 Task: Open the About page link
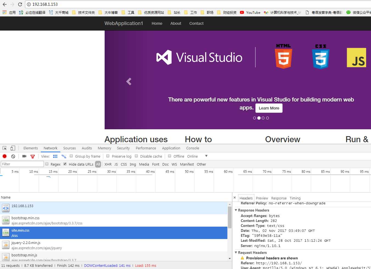pos(176,23)
